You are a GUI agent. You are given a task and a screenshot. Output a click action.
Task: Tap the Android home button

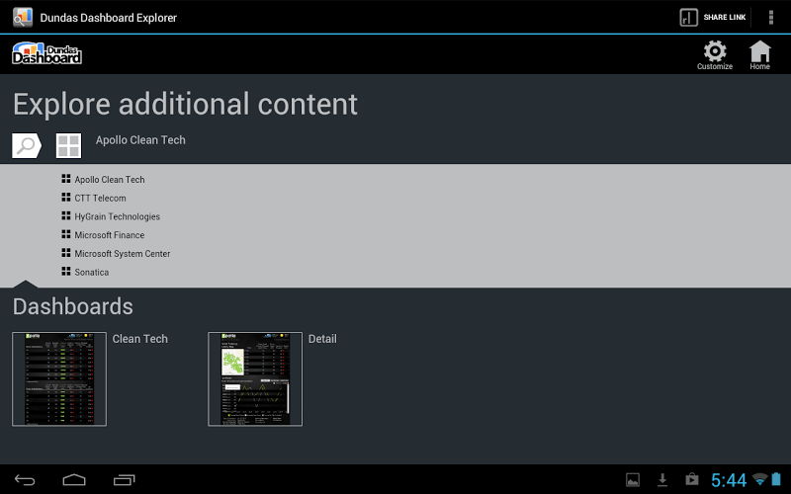click(x=74, y=480)
